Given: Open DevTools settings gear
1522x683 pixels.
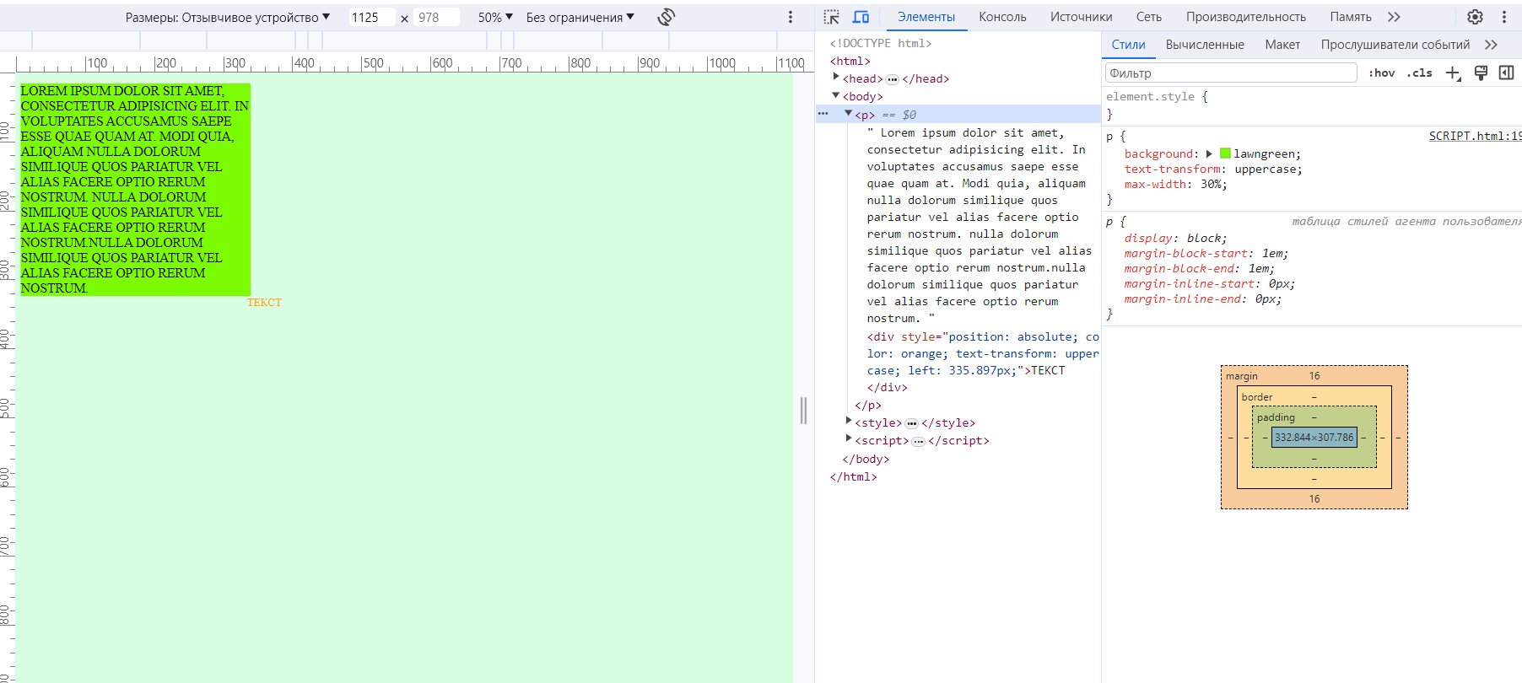Looking at the screenshot, I should click(x=1475, y=17).
